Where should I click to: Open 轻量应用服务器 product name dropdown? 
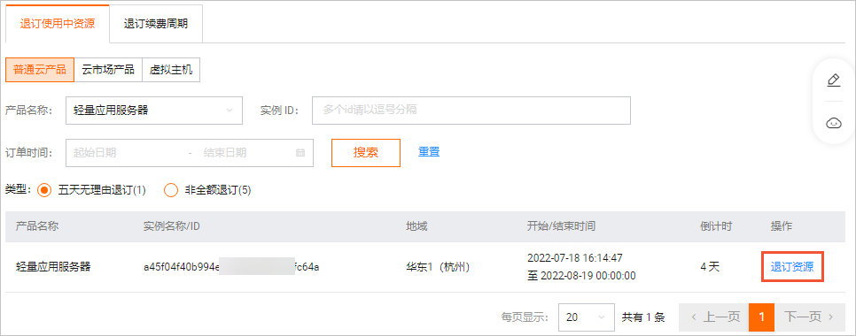[x=153, y=111]
